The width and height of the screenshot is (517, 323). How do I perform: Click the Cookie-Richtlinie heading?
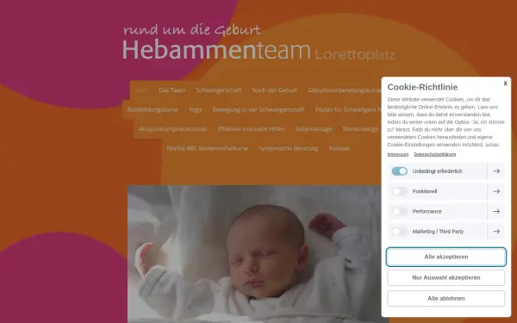tap(422, 87)
